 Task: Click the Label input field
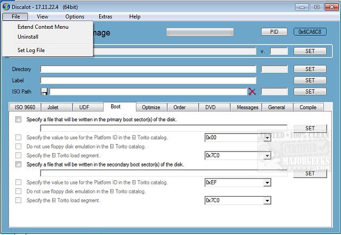pyautogui.click(x=148, y=80)
